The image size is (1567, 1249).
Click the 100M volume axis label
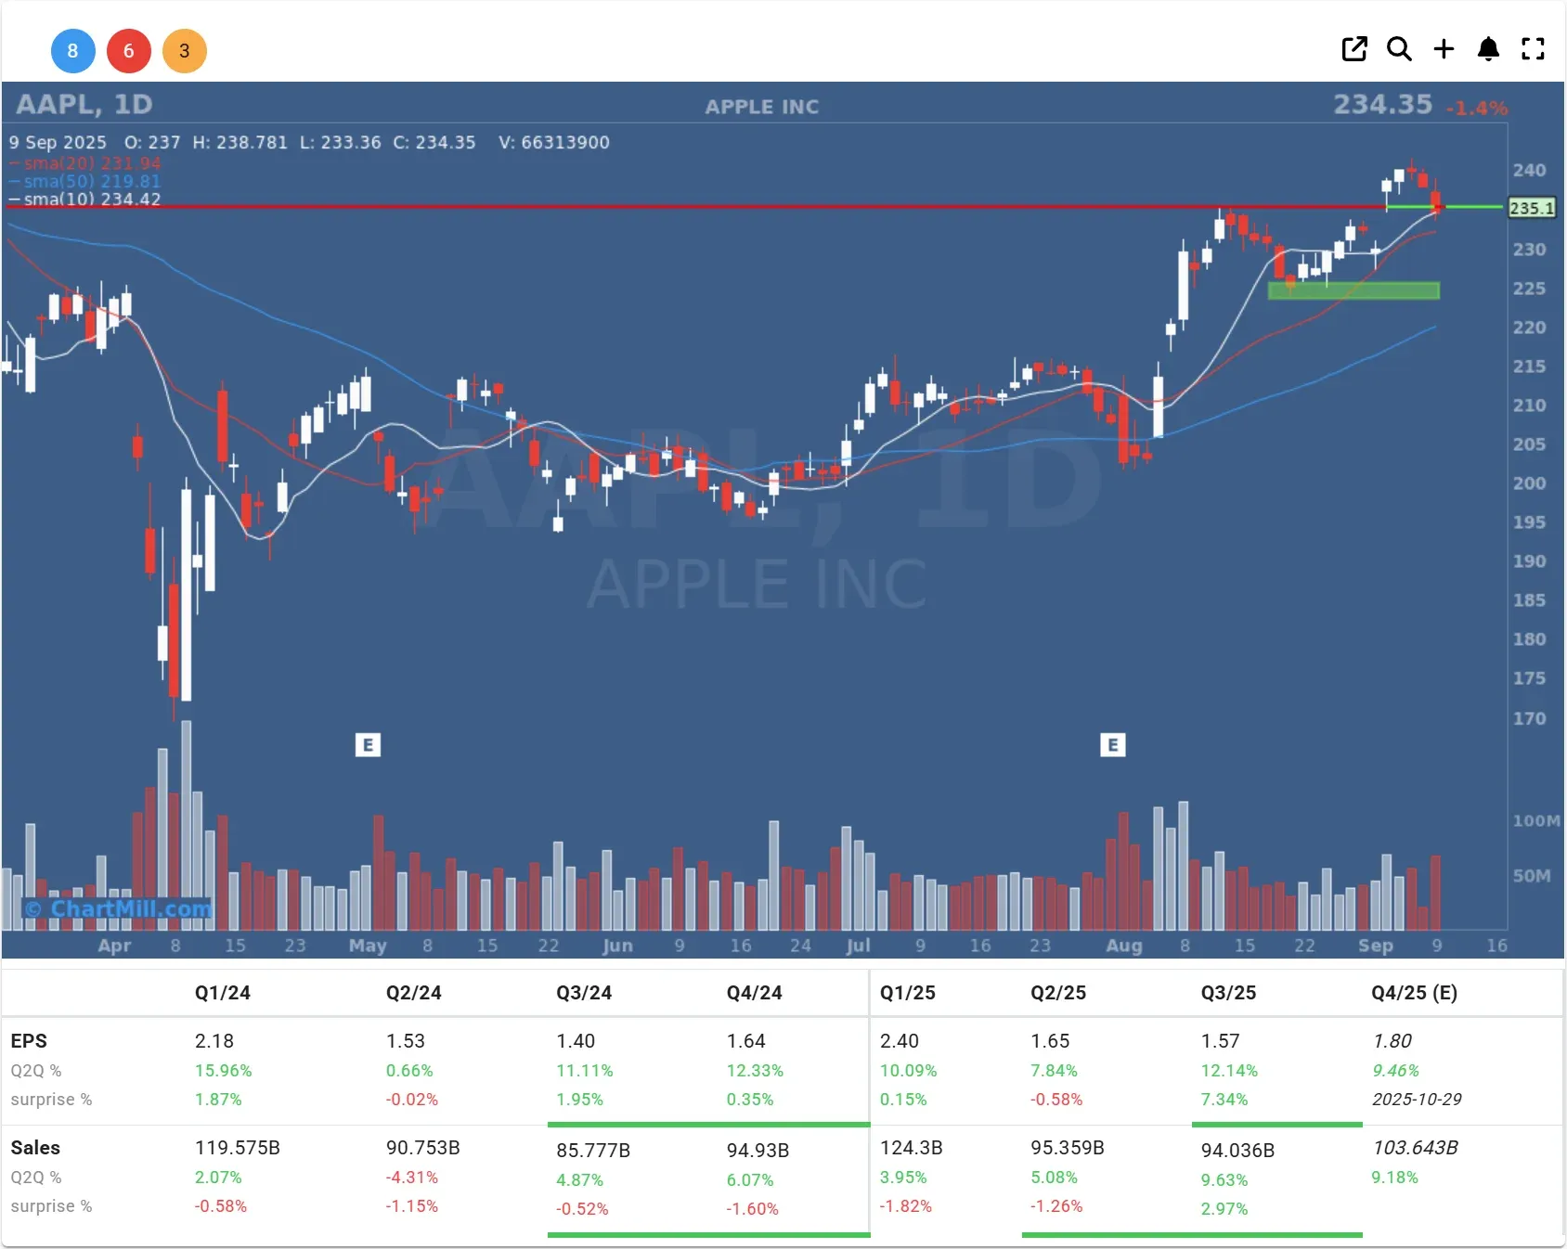click(x=1536, y=821)
